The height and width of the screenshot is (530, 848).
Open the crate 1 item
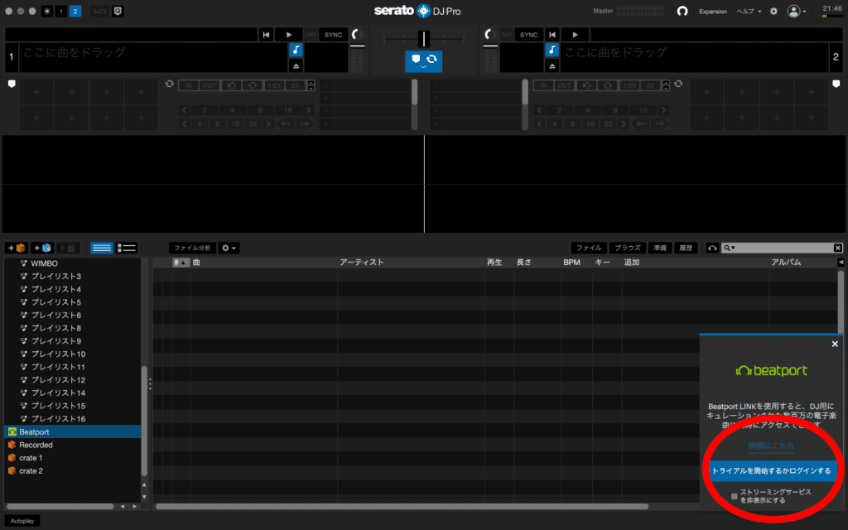[x=31, y=458]
